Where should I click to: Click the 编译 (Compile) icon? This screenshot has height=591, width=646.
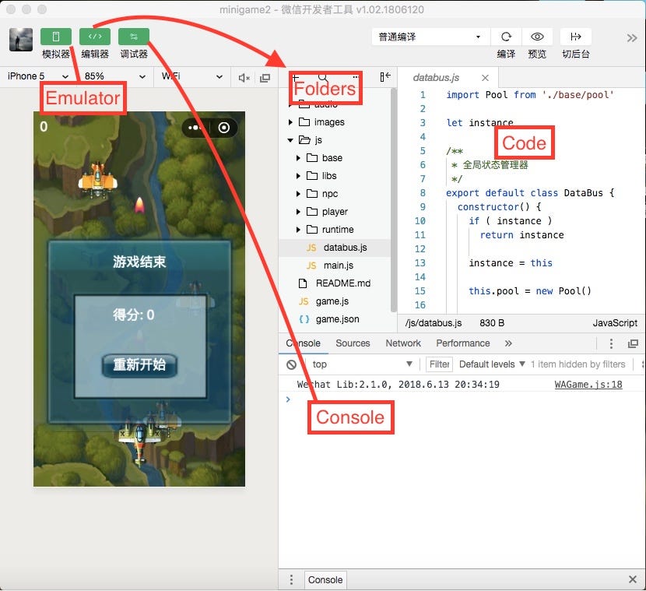tap(506, 37)
